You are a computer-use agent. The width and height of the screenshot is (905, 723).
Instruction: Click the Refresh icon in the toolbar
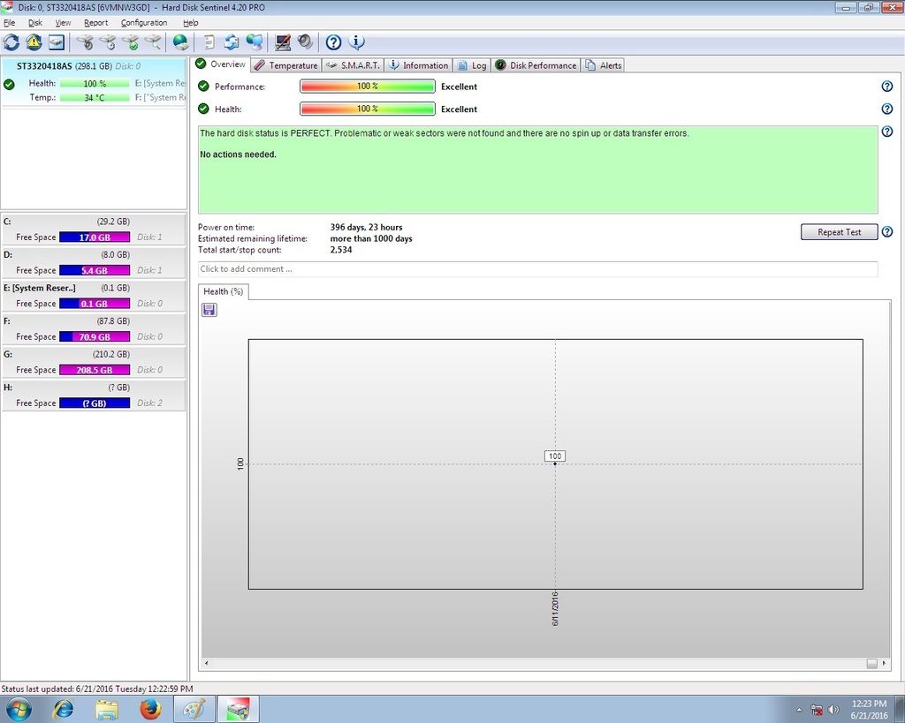click(x=11, y=42)
